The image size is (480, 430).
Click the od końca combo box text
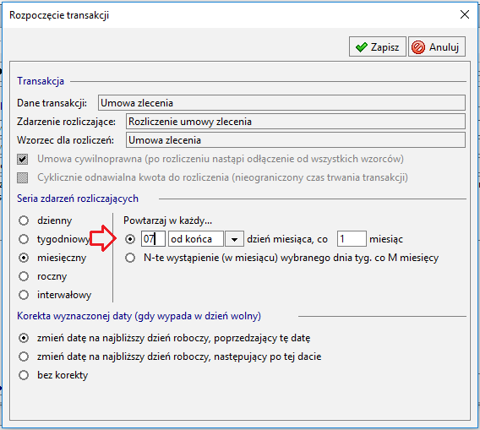click(196, 239)
